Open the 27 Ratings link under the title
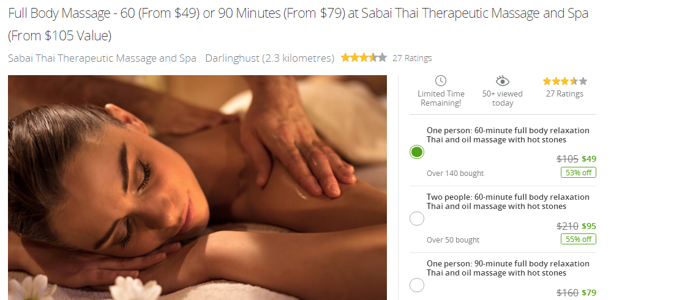 (413, 58)
